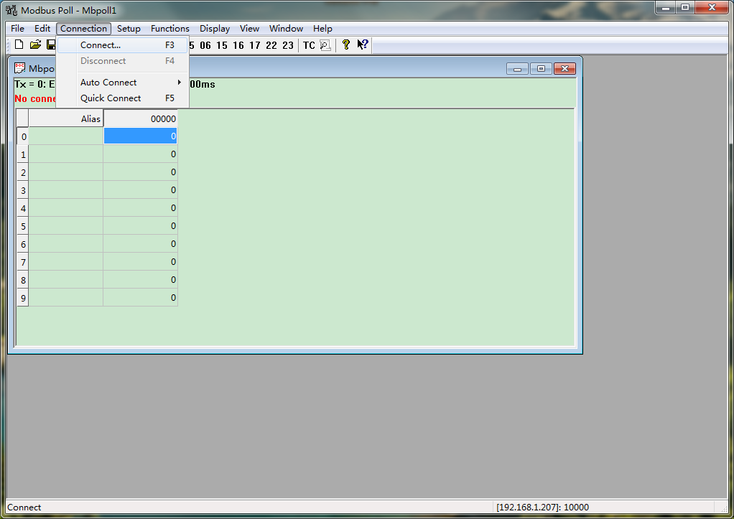Viewport: 734px width, 519px height.
Task: Open the Display menu
Action: pos(215,29)
